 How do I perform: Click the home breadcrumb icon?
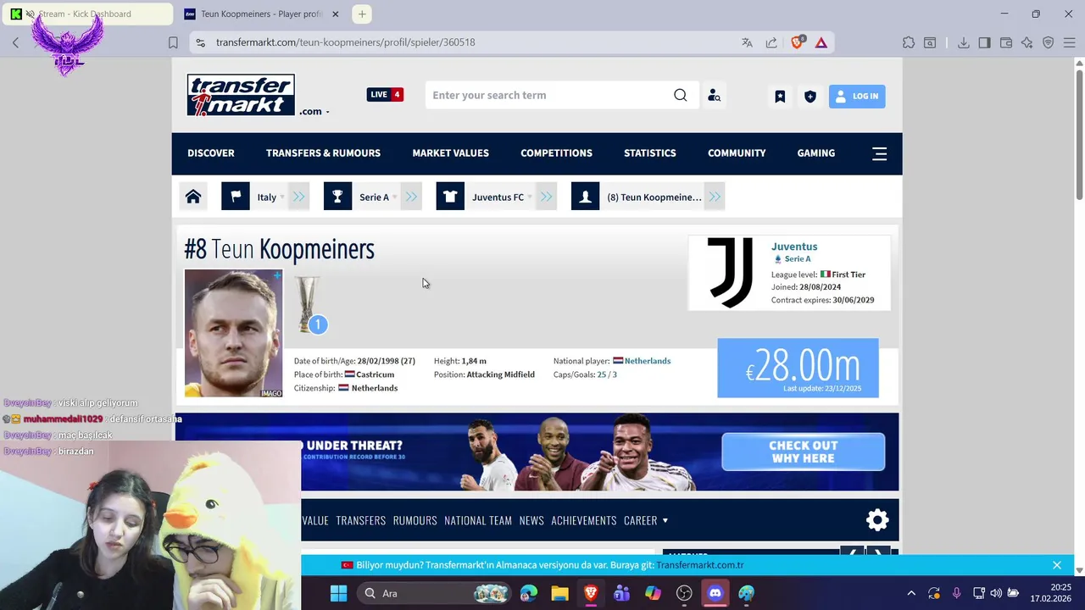pos(193,197)
